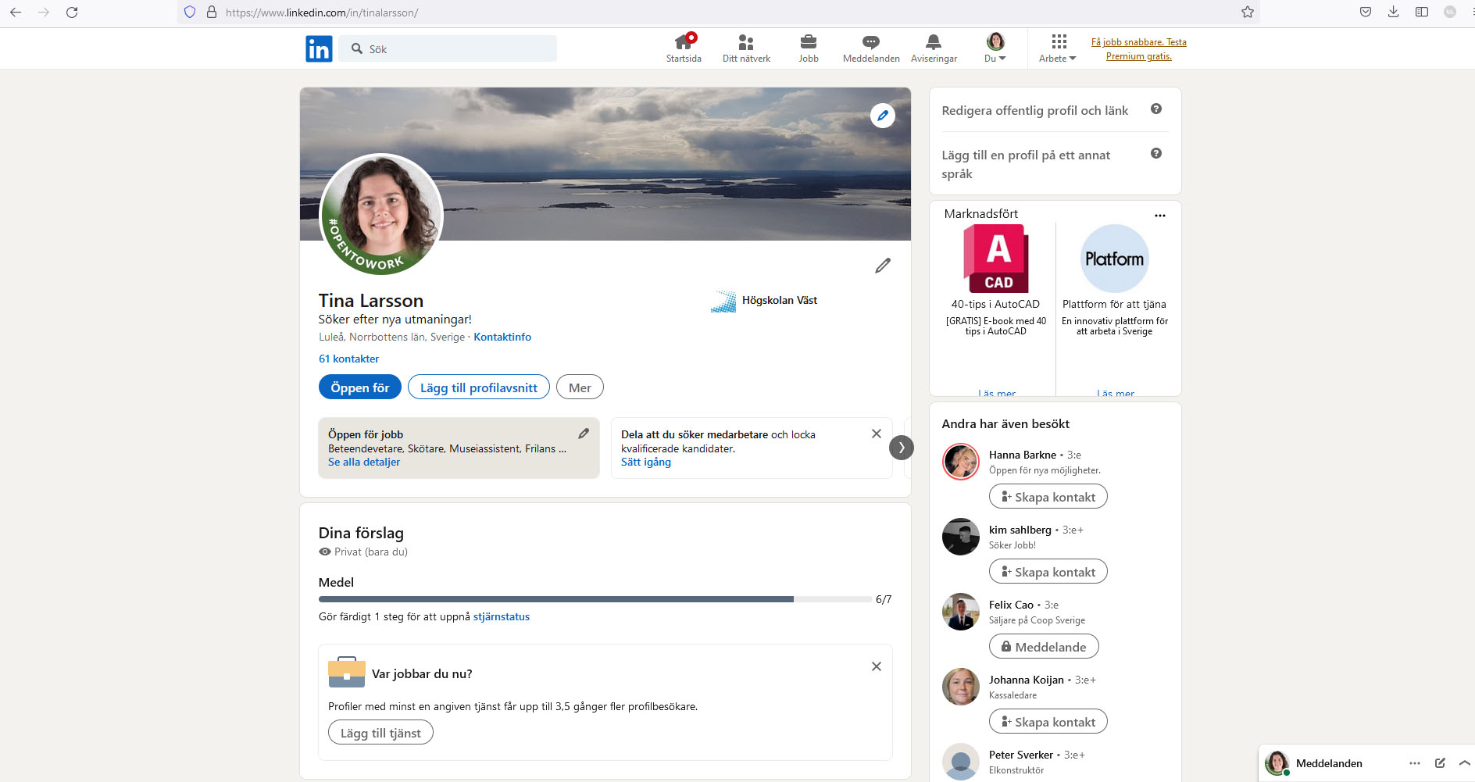This screenshot has width=1475, height=782.
Task: Go back with browser back arrow
Action: 16,12
